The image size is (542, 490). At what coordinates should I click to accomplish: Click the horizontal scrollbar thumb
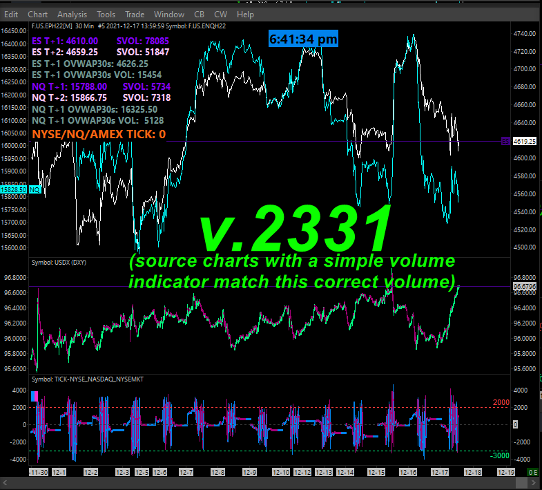coord(521,482)
